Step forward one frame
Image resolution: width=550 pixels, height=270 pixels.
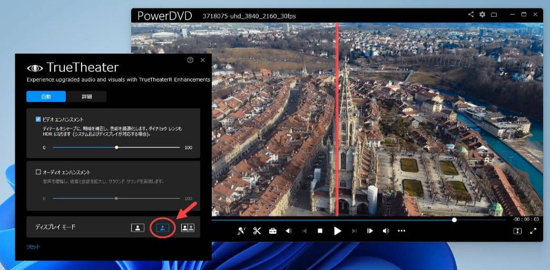(370, 231)
